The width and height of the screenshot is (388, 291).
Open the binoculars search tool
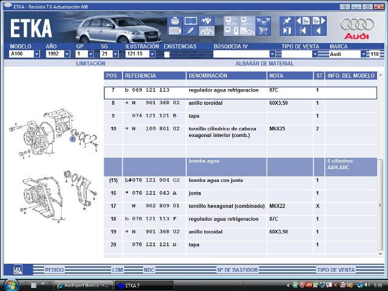207,21
